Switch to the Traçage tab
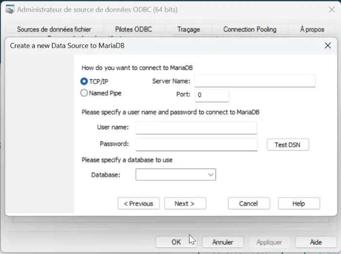The height and width of the screenshot is (254, 341). pos(189,29)
